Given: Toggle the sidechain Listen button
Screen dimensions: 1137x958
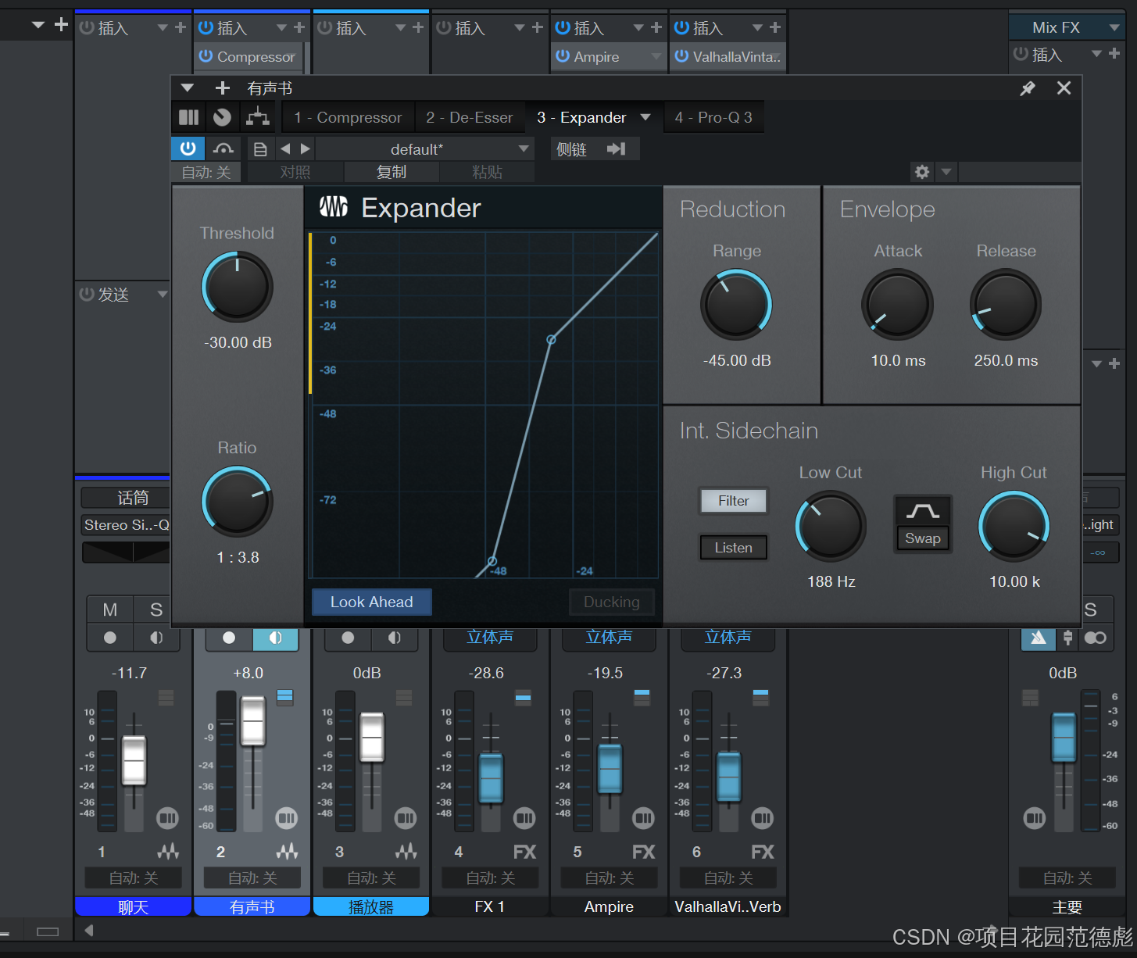Looking at the screenshot, I should [x=734, y=548].
